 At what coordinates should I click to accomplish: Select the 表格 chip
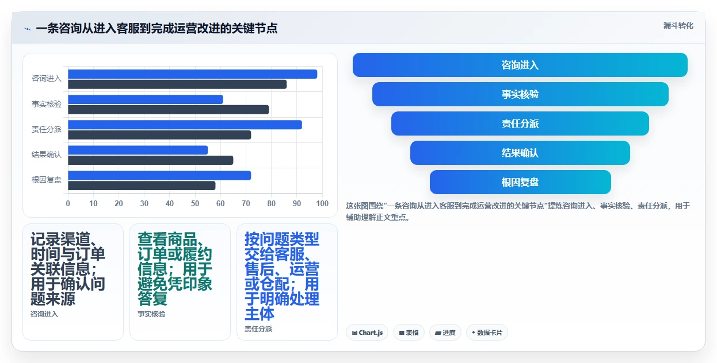[x=409, y=333]
